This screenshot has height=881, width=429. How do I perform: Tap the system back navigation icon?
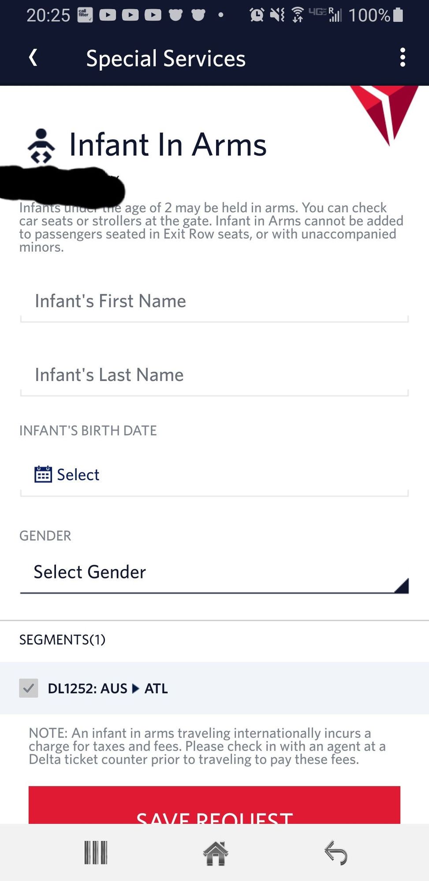(336, 853)
